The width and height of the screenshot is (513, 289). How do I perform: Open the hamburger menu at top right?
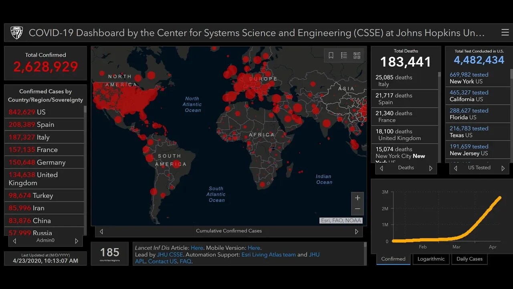click(x=505, y=33)
